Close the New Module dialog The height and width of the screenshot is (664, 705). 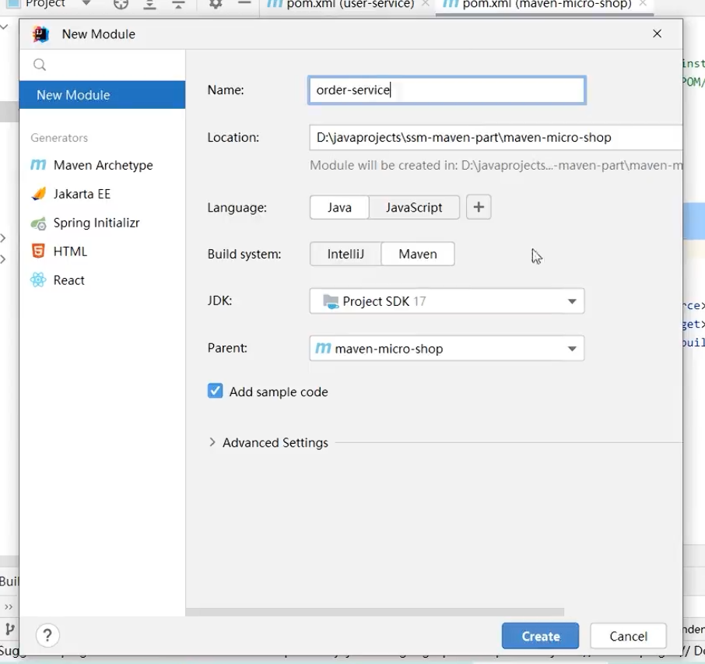click(657, 33)
